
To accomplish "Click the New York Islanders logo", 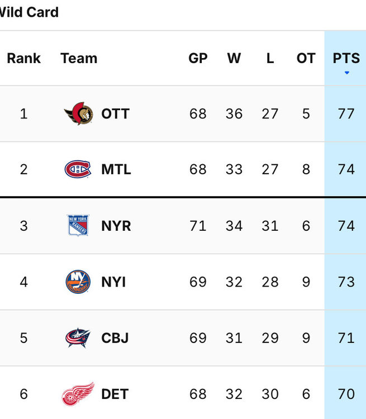I will pos(78,282).
